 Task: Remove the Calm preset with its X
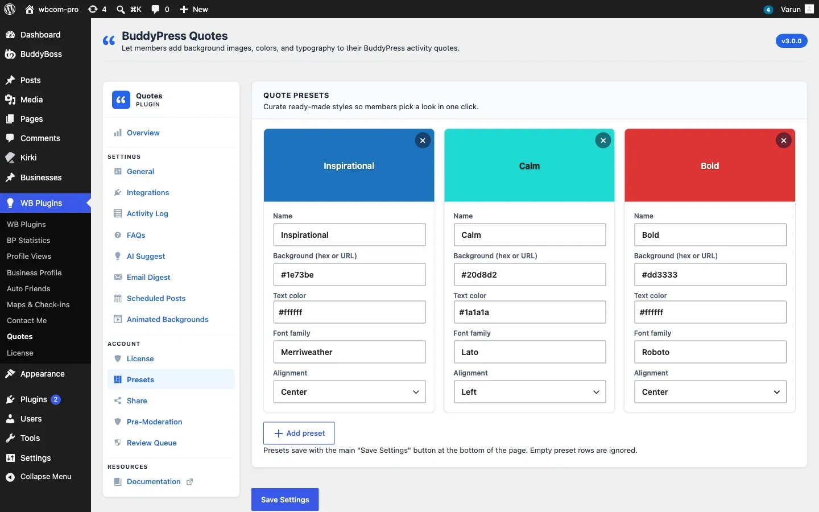click(x=603, y=141)
